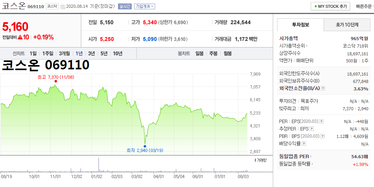Click the help icon next to 추정PER EPS
The height and width of the screenshot is (187, 374).
point(311,129)
